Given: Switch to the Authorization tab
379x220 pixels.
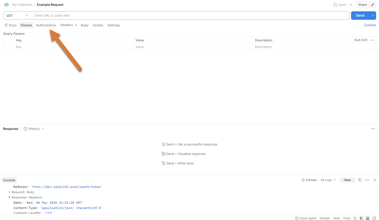Looking at the screenshot, I should [x=46, y=25].
